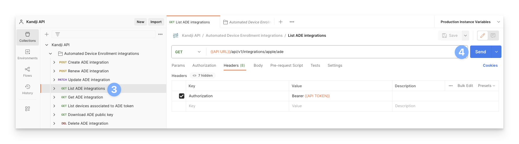Image resolution: width=519 pixels, height=144 pixels.
Task: Switch to the Headers (8) tab
Action: (234, 65)
